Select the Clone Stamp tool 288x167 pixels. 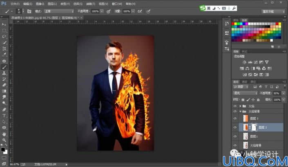point(4,73)
